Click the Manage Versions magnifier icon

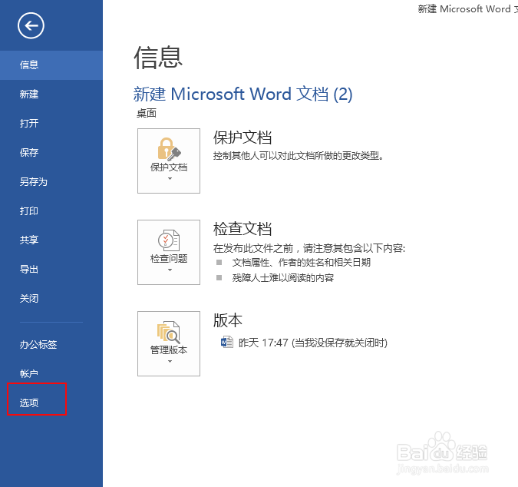tap(169, 332)
